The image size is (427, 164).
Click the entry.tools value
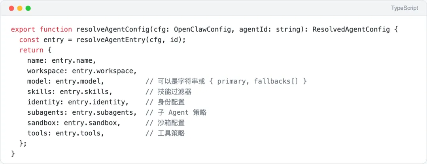pos(80,133)
